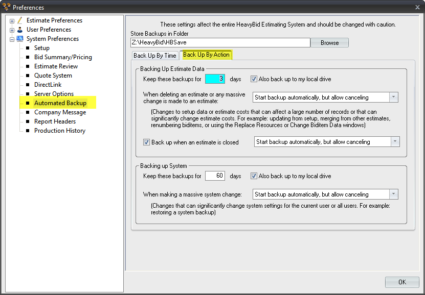
Task: Collapse the System Preferences tree node
Action: click(11, 39)
